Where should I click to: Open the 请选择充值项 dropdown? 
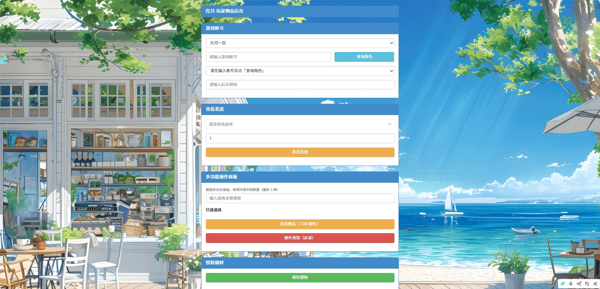[x=300, y=124]
